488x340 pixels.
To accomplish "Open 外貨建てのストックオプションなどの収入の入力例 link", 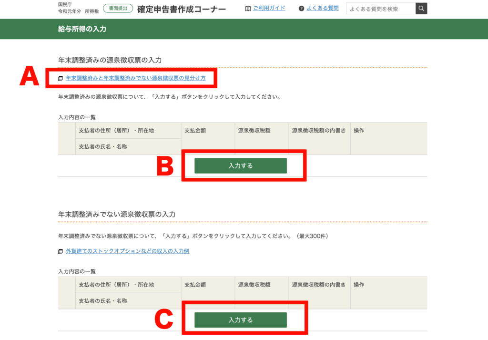I will (127, 251).
